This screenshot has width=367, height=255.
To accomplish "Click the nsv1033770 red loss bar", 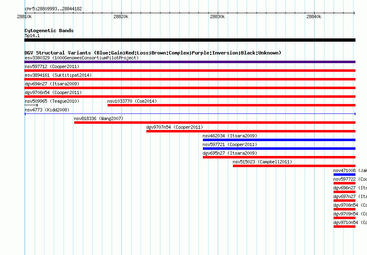I will click(231, 105).
